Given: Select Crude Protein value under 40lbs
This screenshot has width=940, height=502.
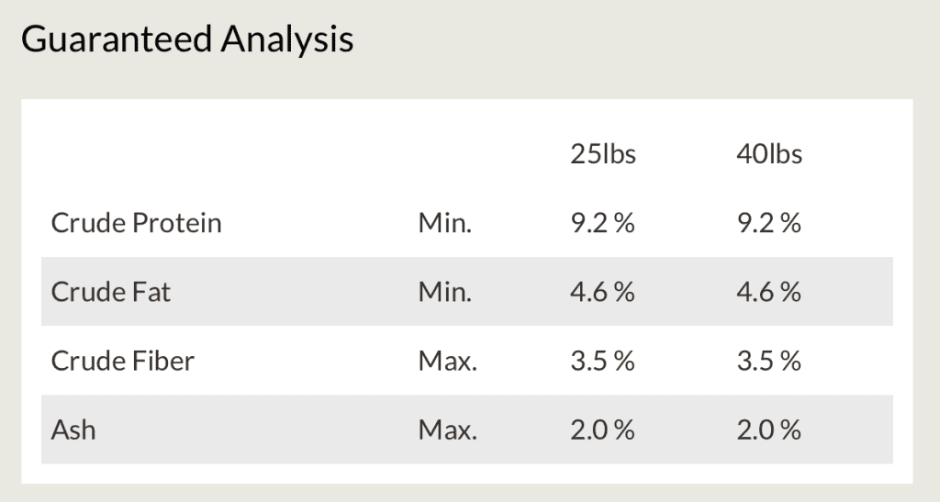Looking at the screenshot, I should [x=769, y=223].
